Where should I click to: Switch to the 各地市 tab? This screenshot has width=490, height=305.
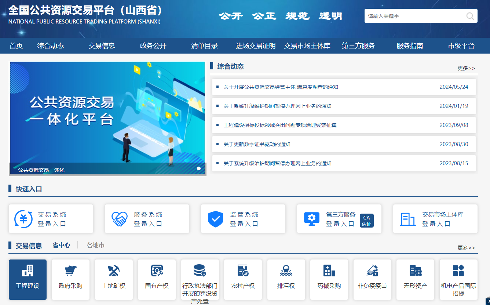96,245
